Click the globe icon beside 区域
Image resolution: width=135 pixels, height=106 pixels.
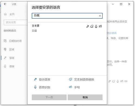tap(5, 49)
